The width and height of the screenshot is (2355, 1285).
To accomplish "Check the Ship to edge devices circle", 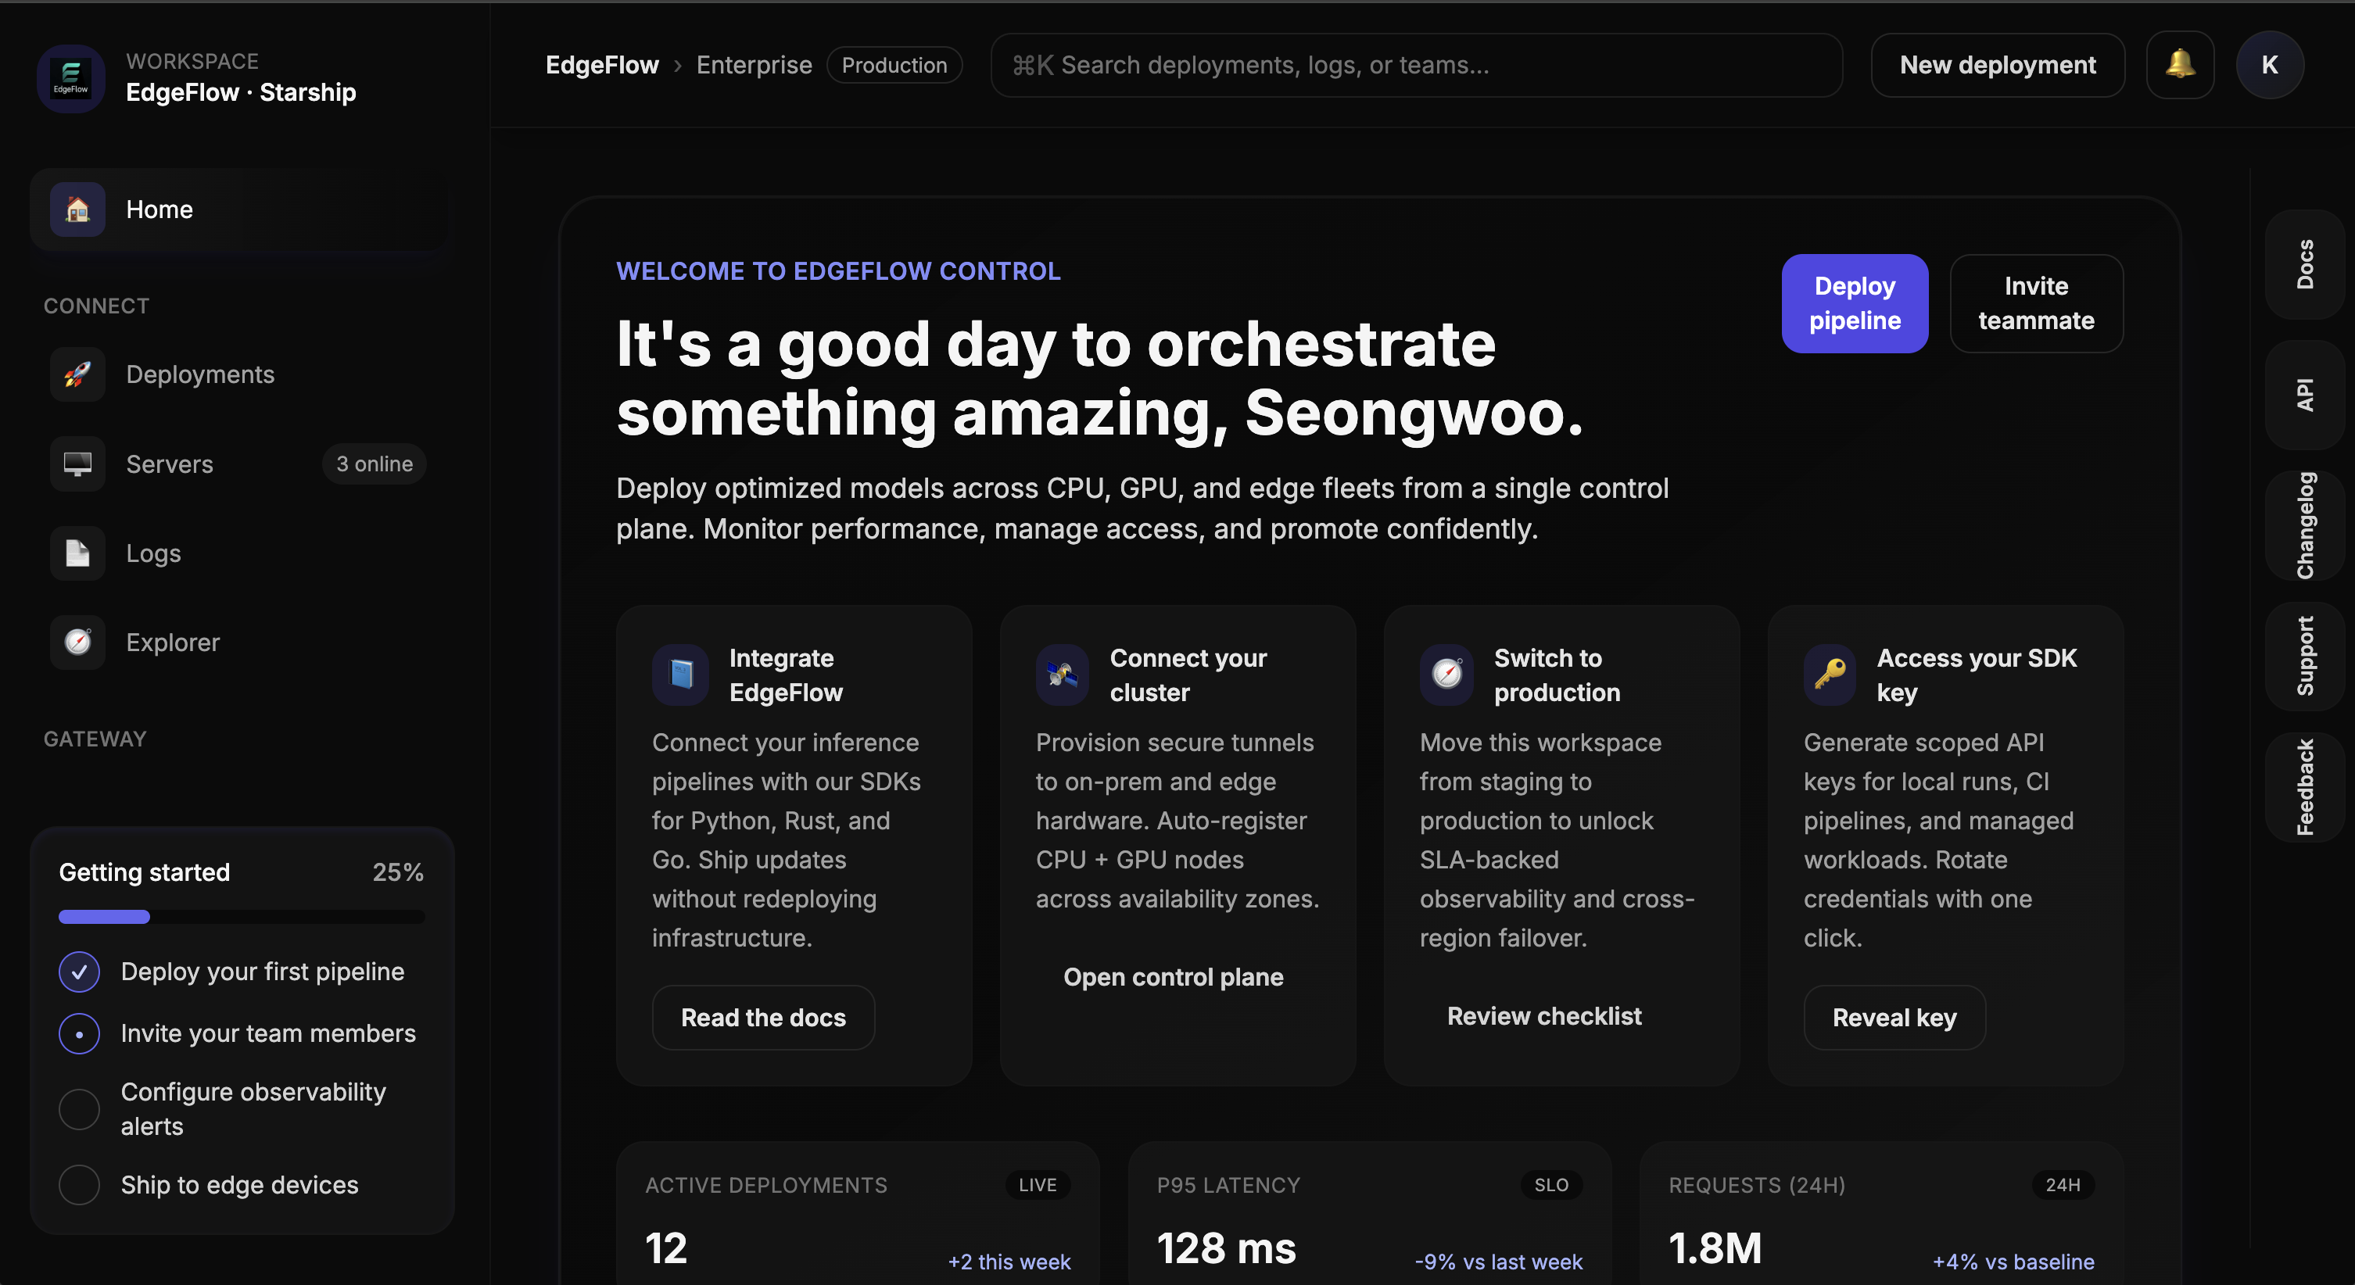I will 80,1184.
